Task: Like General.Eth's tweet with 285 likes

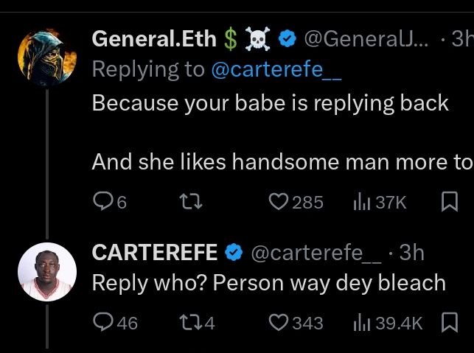Action: coord(278,201)
